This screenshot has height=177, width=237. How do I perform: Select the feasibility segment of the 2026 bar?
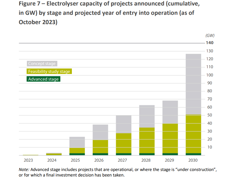[x=100, y=146]
